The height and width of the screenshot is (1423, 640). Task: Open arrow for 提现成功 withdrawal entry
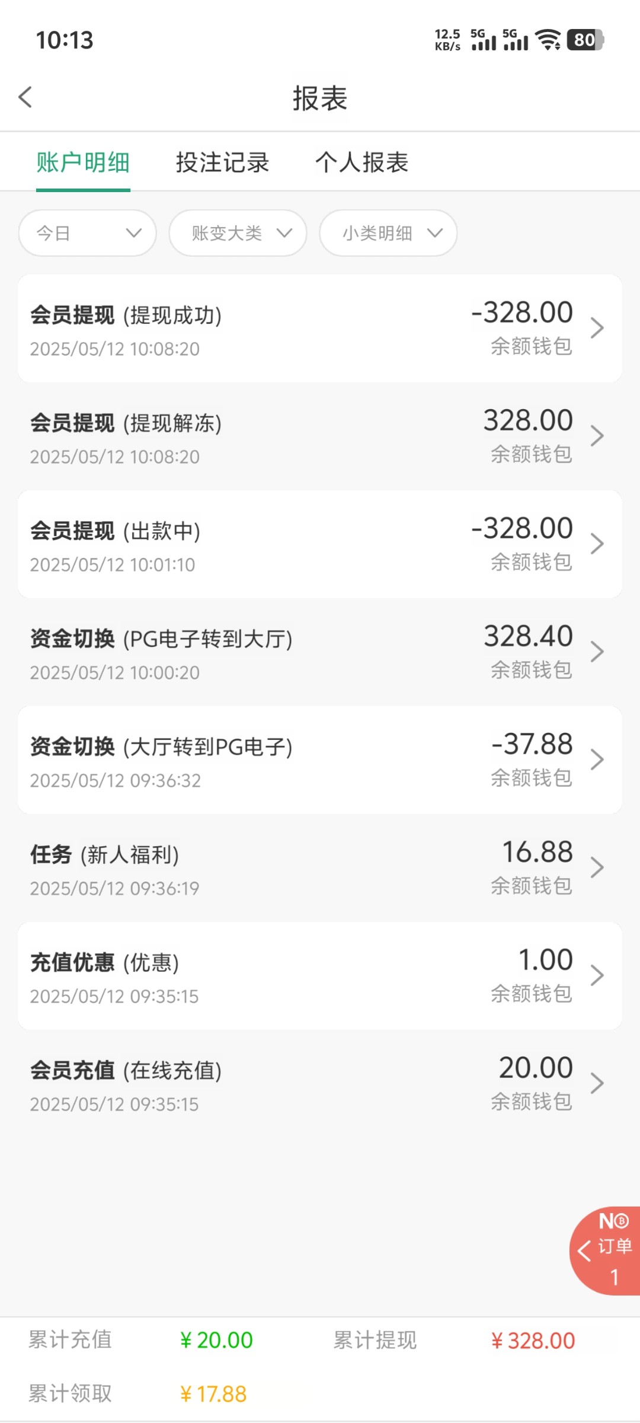click(x=597, y=328)
